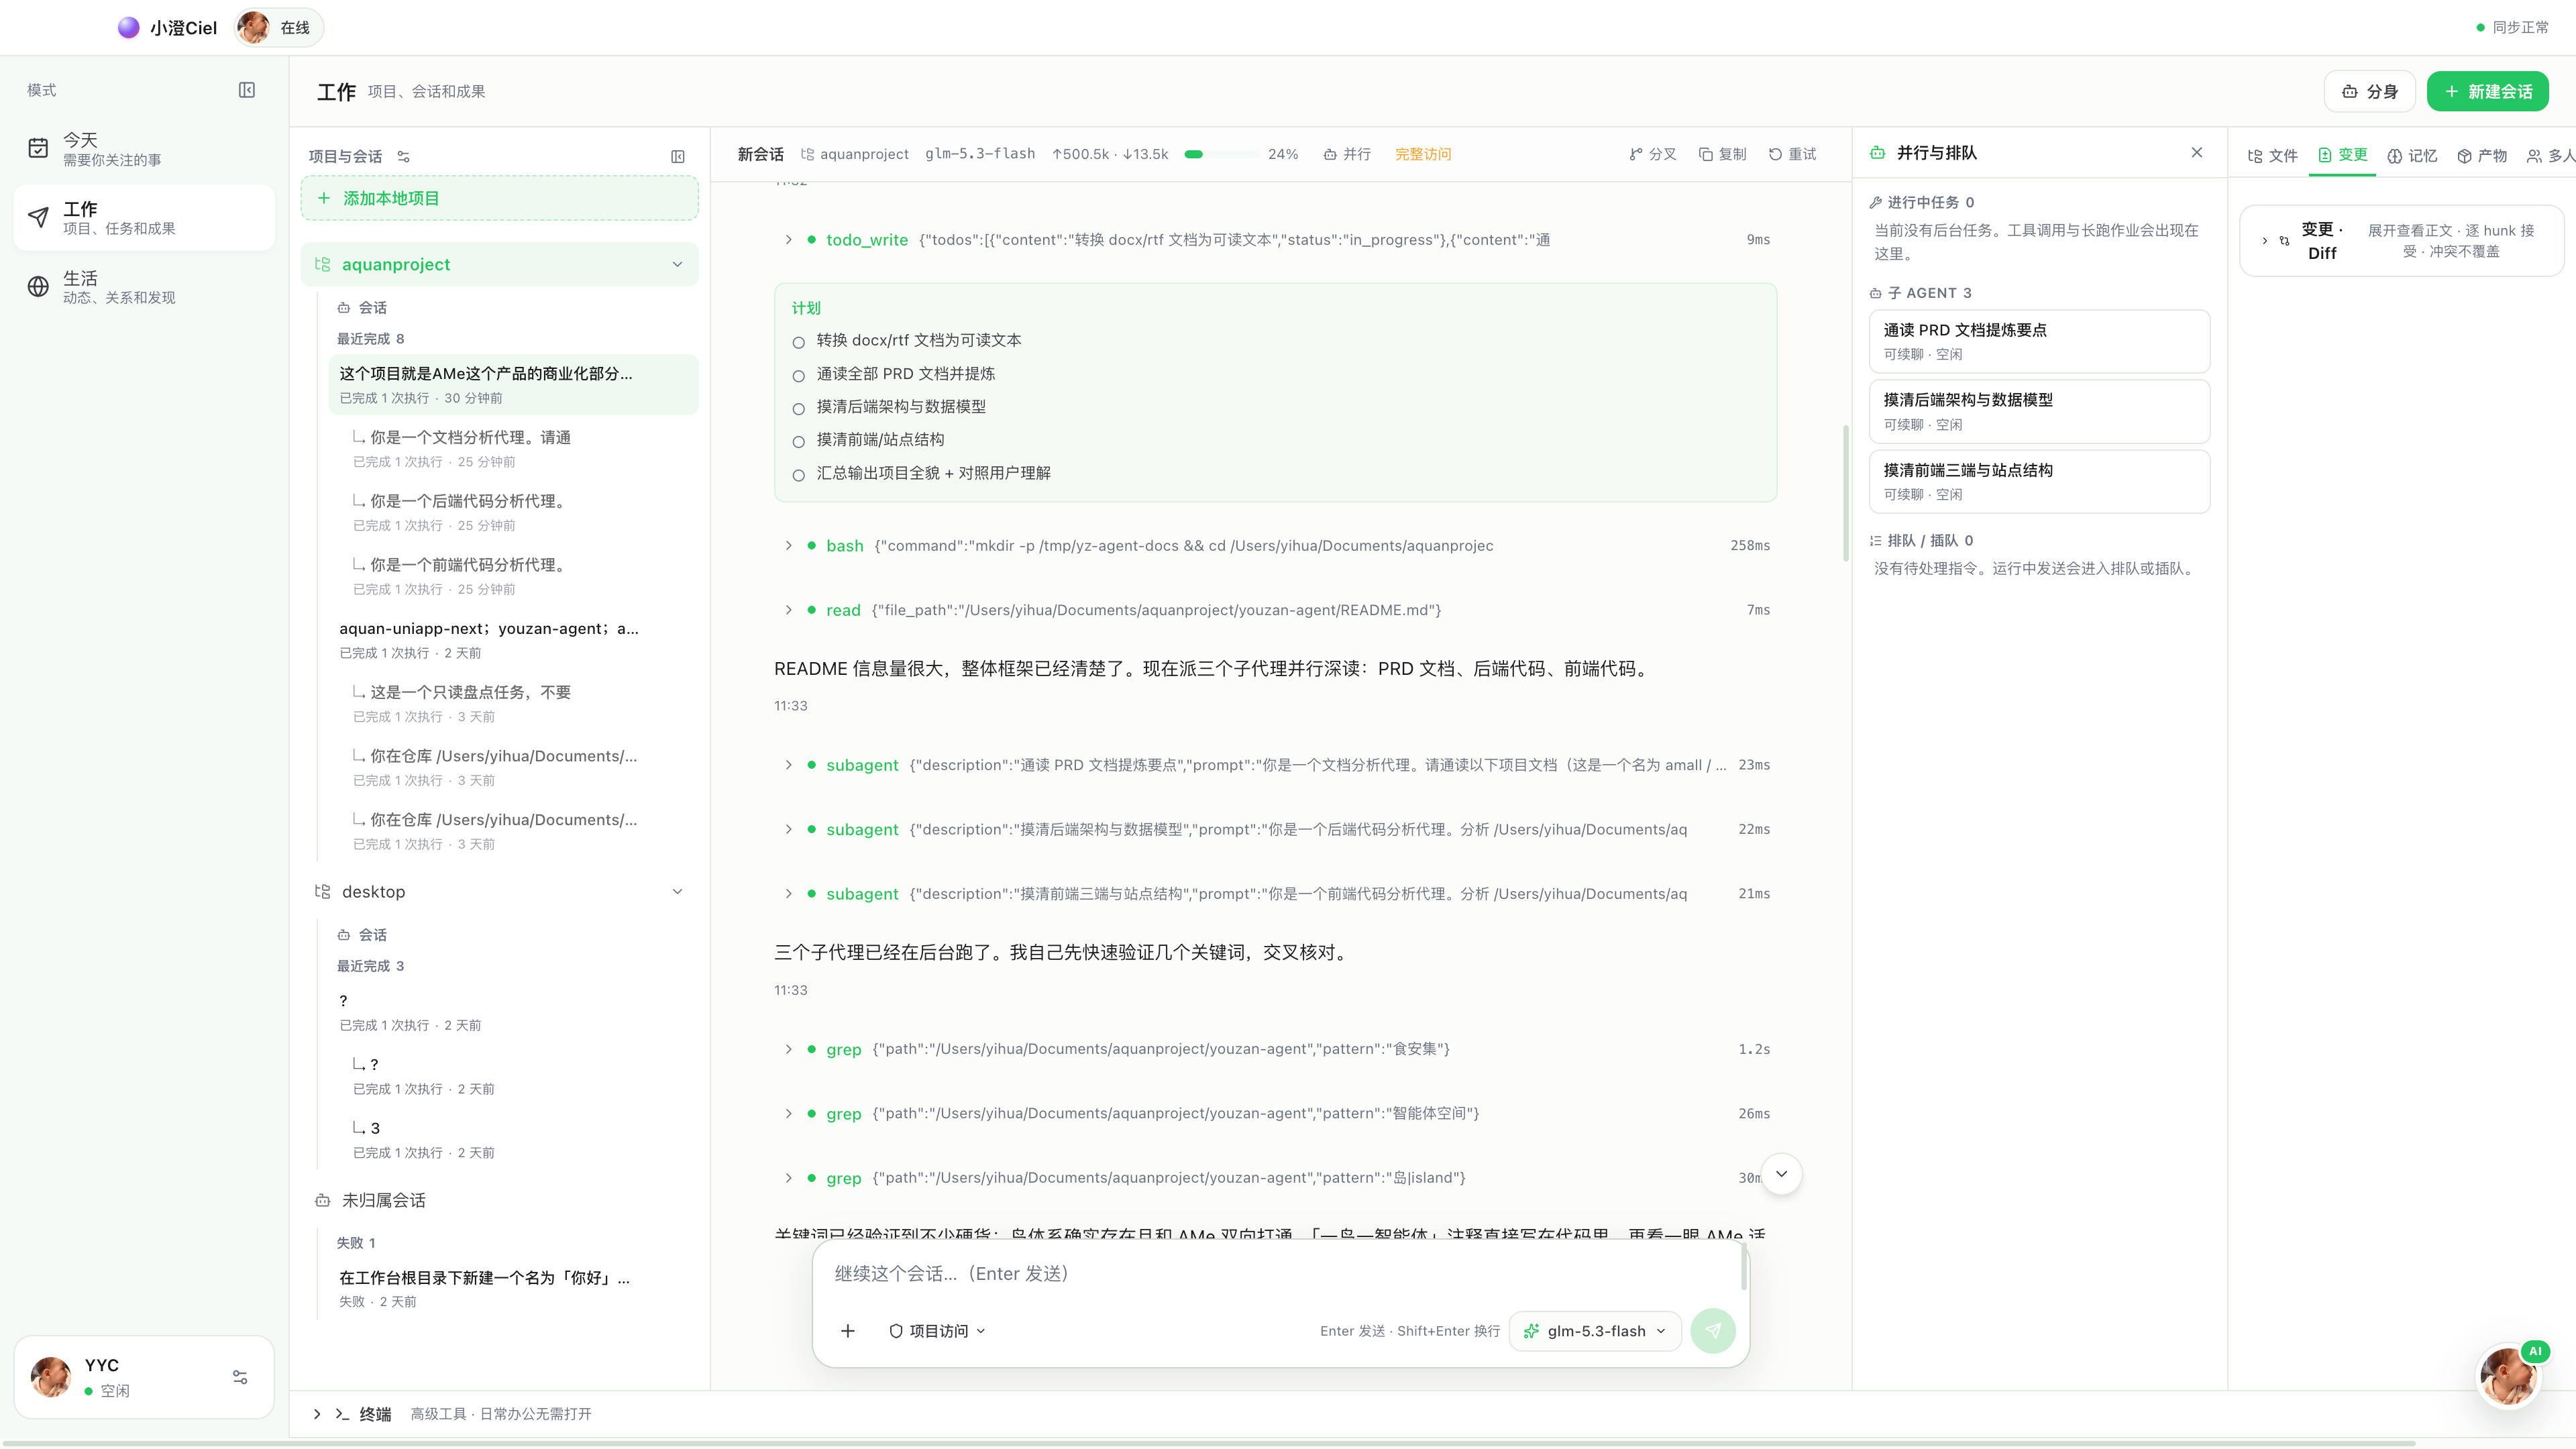Expand the 项目访问 access dropdown

coord(937,1331)
